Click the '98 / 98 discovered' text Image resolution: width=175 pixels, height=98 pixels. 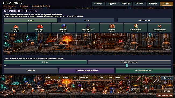[9, 6]
